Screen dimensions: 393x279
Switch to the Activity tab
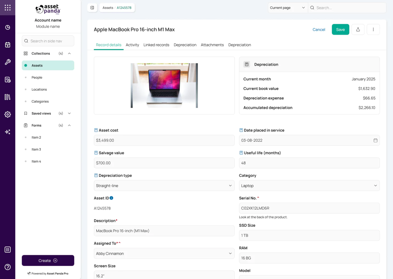(x=132, y=45)
